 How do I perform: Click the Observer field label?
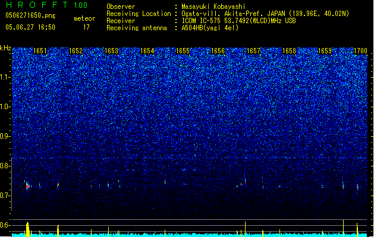click(x=121, y=7)
